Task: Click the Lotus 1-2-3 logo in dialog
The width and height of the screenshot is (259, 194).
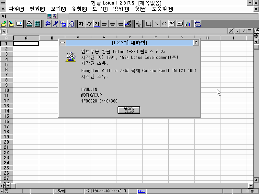Action: click(71, 57)
